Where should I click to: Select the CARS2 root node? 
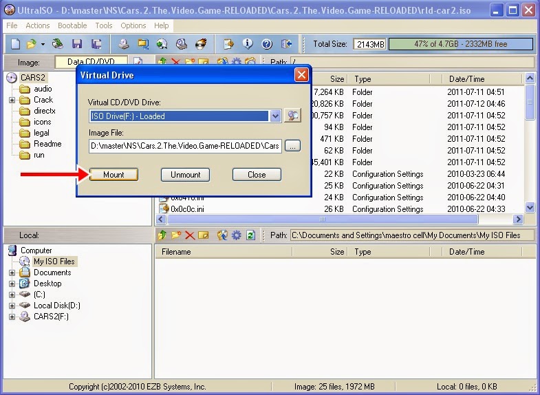click(x=33, y=78)
